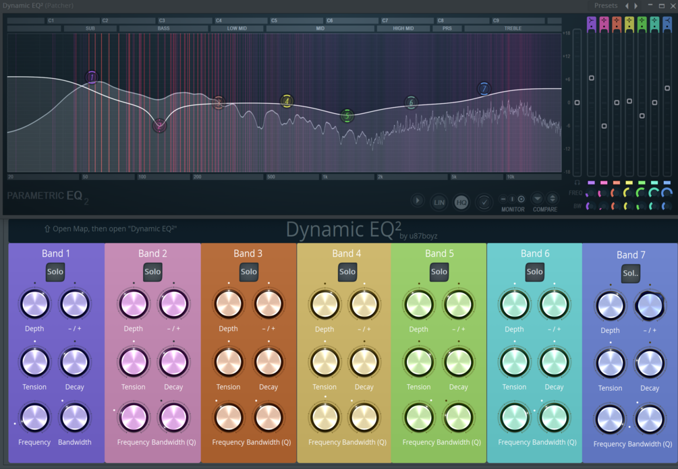Viewport: 678px width, 469px height.
Task: Toggle LIN linear phase mode
Action: (x=439, y=202)
